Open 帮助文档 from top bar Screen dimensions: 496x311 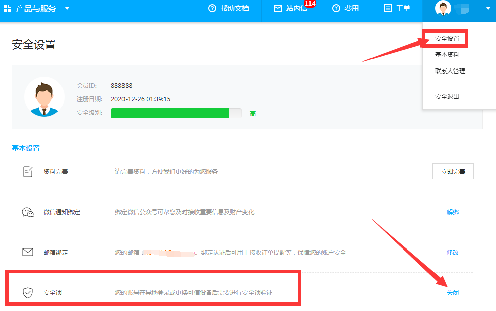coord(234,8)
